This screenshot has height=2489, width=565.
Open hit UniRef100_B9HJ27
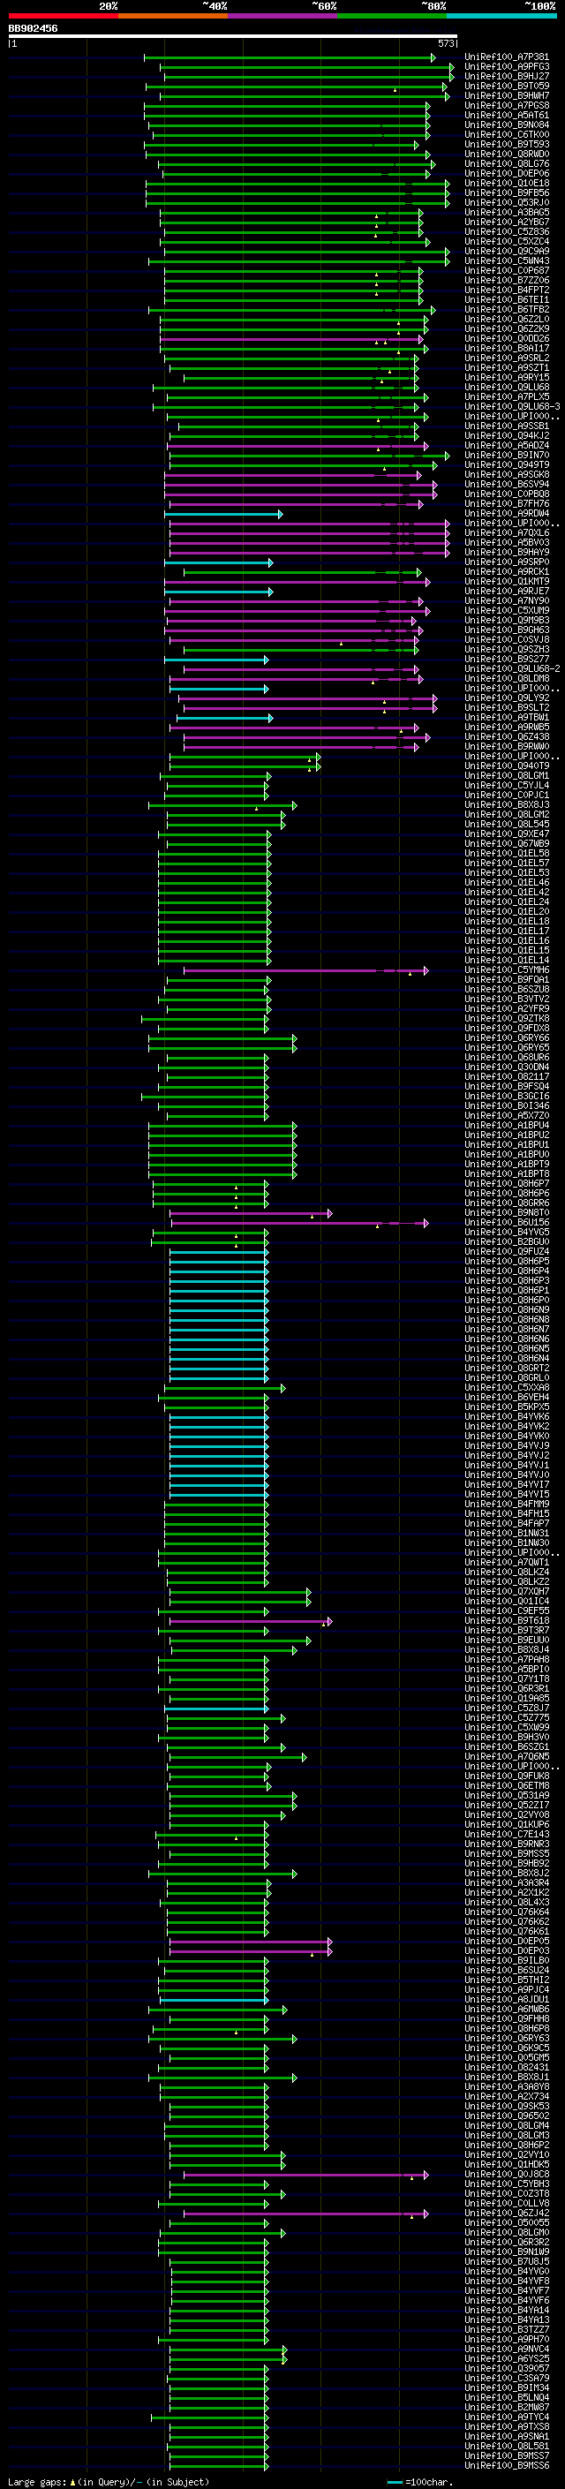click(x=507, y=78)
